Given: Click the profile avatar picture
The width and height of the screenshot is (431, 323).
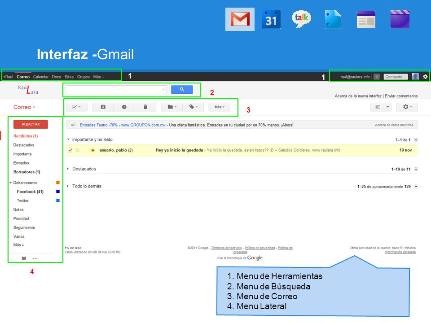Looking at the screenshot, I should (415, 77).
